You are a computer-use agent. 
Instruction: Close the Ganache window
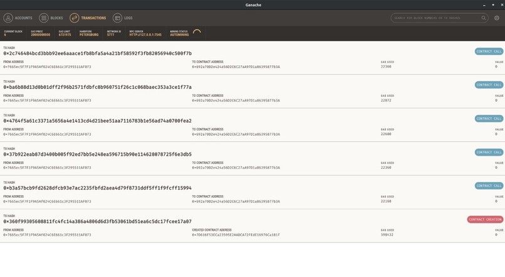[502, 5]
